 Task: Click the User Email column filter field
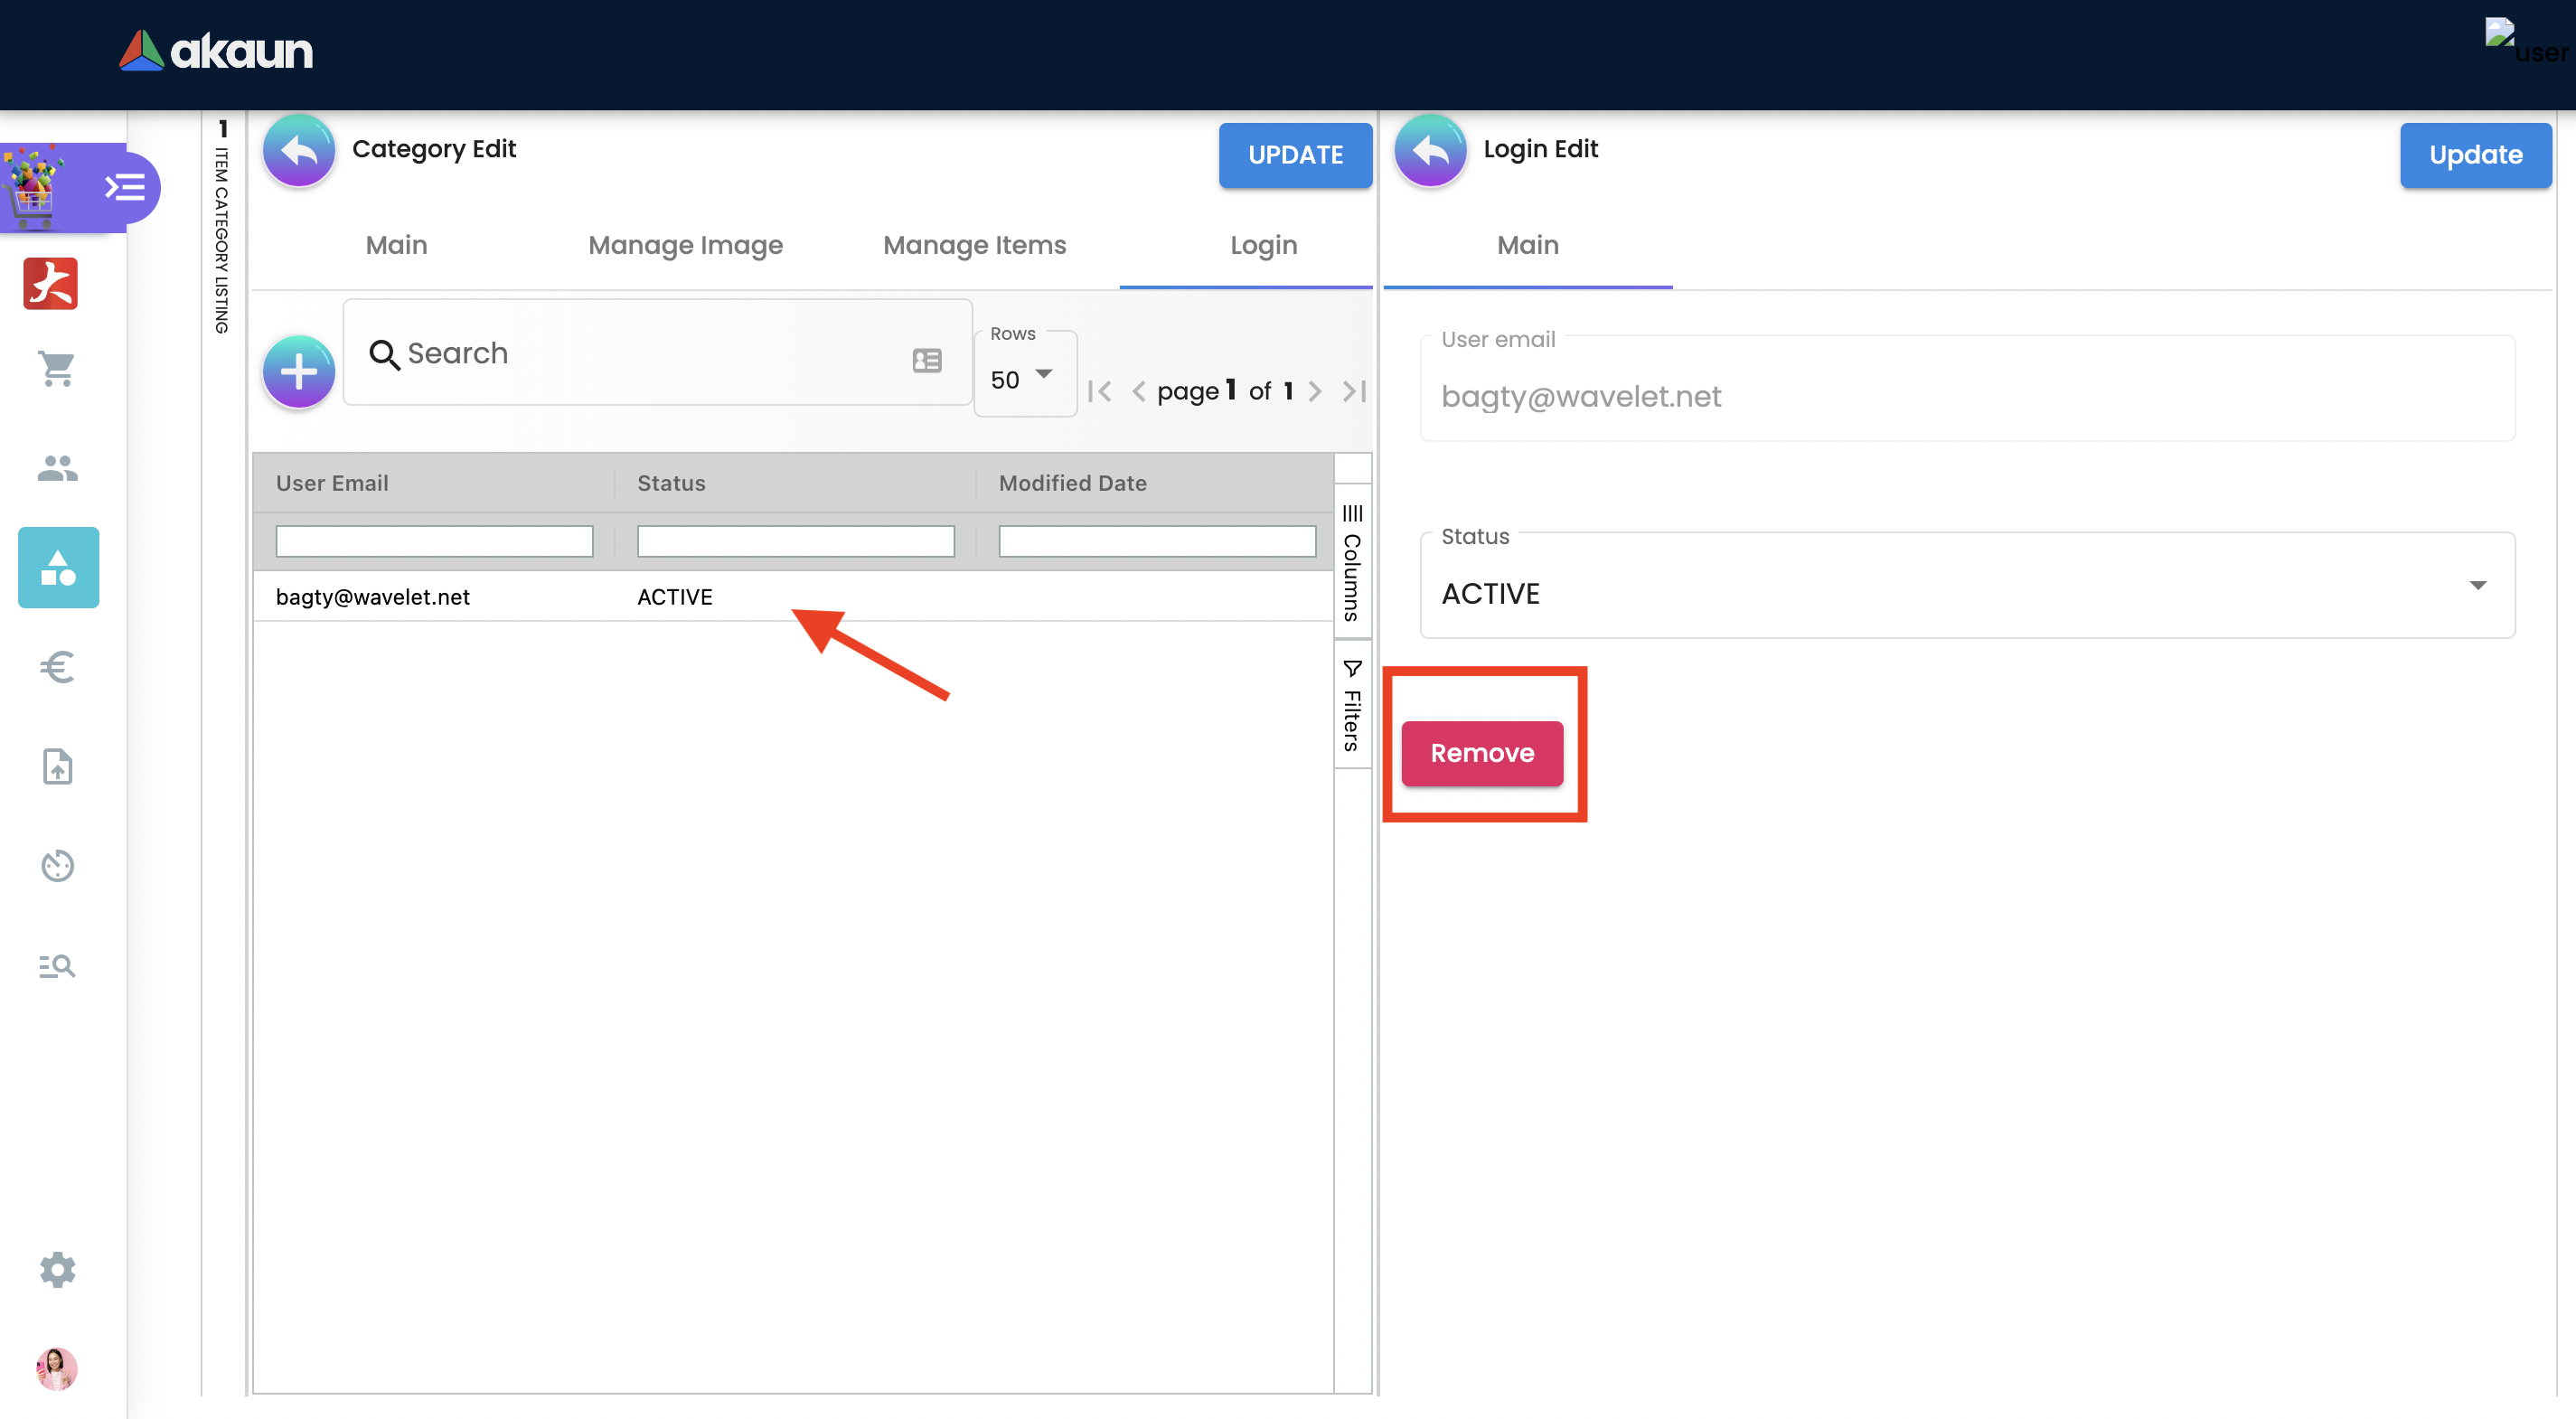(x=434, y=541)
